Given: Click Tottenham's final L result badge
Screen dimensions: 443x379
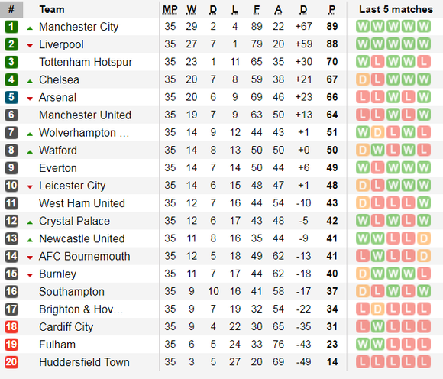Looking at the screenshot, I should pos(424,62).
